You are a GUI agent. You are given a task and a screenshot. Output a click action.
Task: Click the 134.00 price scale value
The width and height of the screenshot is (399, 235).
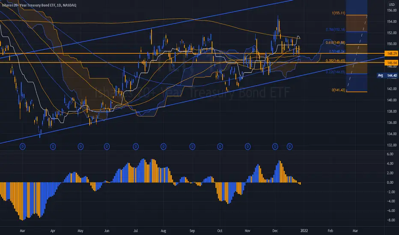tap(392, 134)
